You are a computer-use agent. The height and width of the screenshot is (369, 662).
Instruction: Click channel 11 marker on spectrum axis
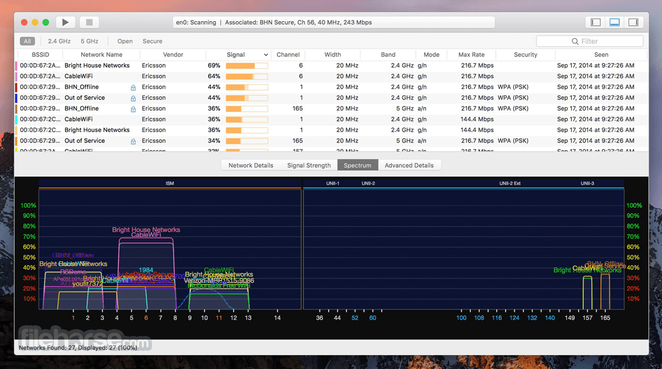point(218,318)
